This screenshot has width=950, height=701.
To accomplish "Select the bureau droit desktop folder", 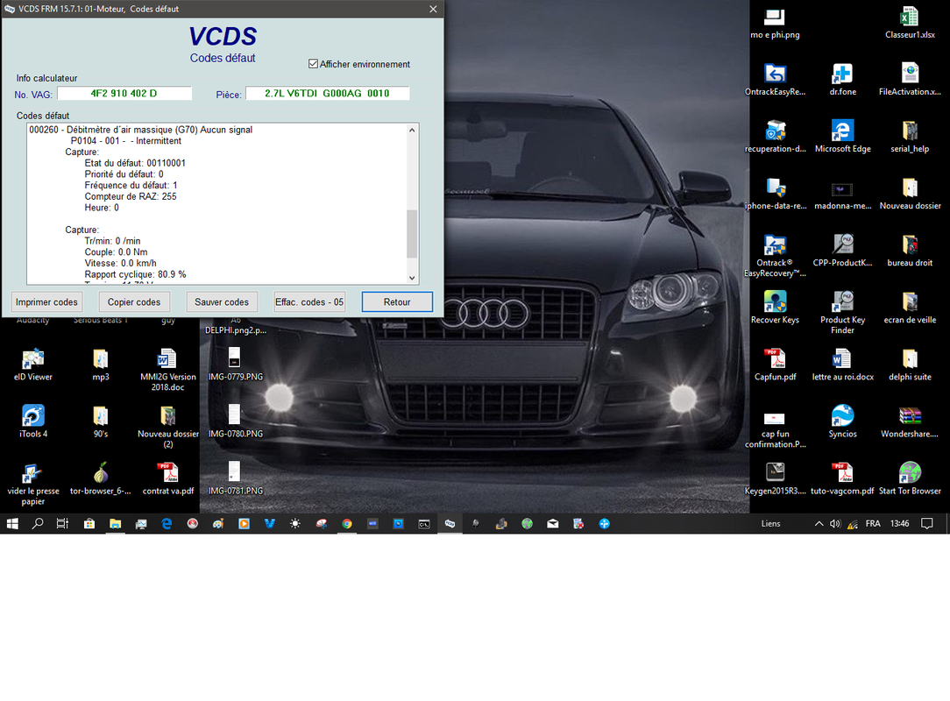I will tap(910, 251).
